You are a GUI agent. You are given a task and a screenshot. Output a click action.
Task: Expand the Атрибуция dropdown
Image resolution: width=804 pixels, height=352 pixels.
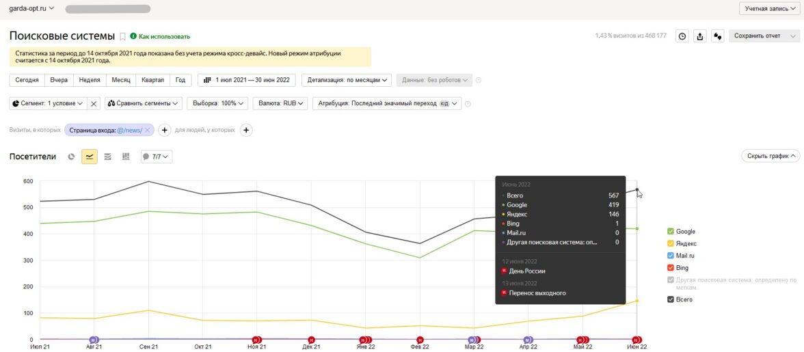(386, 103)
